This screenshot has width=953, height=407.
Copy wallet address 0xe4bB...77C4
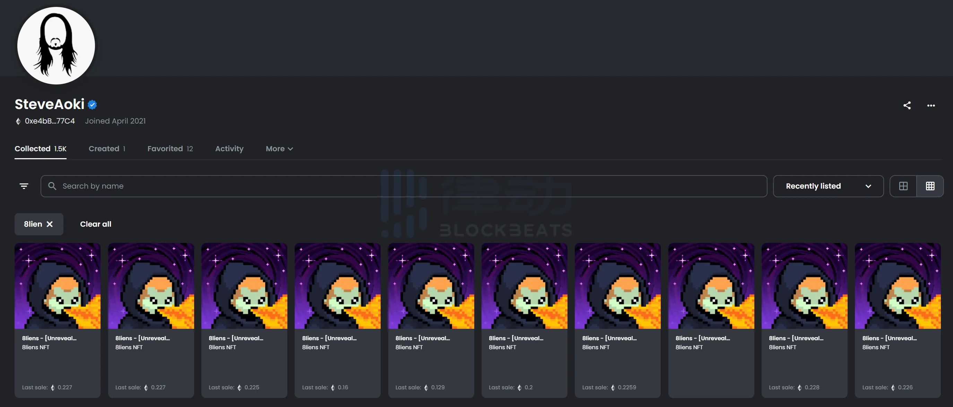[x=50, y=121]
